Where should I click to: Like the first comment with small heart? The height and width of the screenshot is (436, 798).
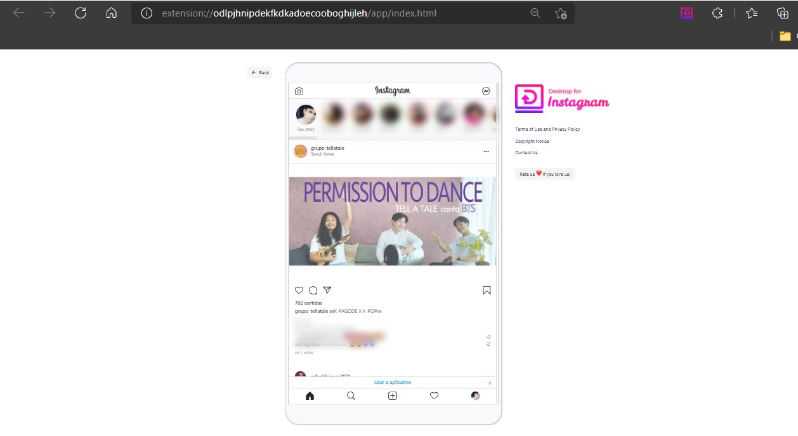point(488,337)
